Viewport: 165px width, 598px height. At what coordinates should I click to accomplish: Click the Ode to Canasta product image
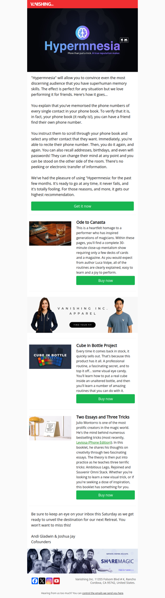(50, 233)
